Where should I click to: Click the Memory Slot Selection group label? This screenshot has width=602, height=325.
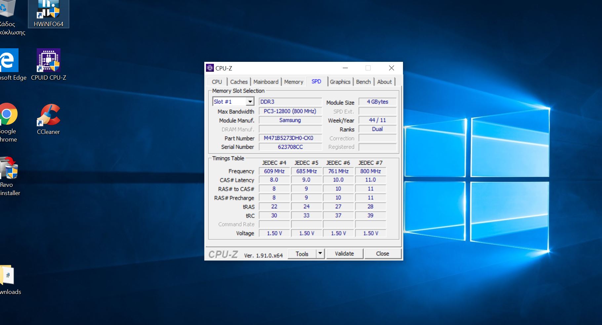[238, 91]
